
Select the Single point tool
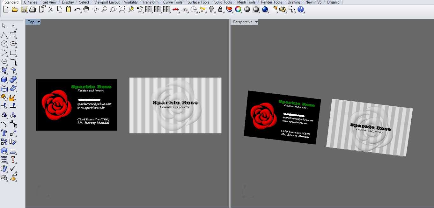[x=13, y=26]
